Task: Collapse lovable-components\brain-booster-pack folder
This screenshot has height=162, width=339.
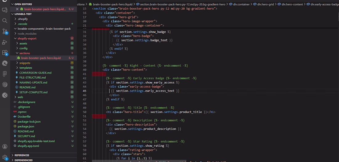Action: (15, 29)
